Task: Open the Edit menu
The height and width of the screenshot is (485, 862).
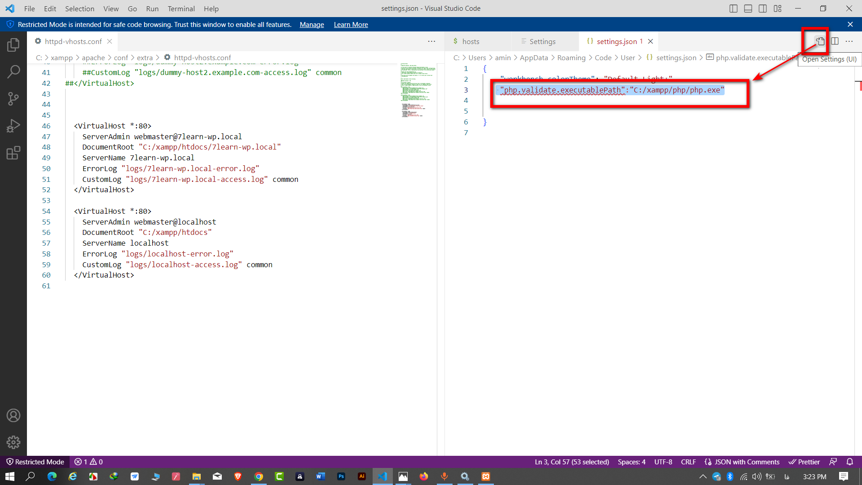Action: click(x=50, y=9)
